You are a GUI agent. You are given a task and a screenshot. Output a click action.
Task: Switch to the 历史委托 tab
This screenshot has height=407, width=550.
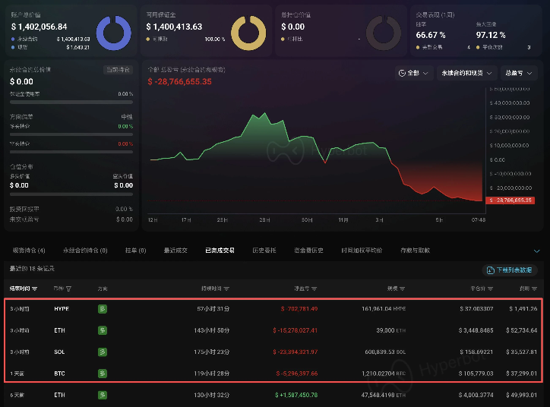[x=264, y=250]
